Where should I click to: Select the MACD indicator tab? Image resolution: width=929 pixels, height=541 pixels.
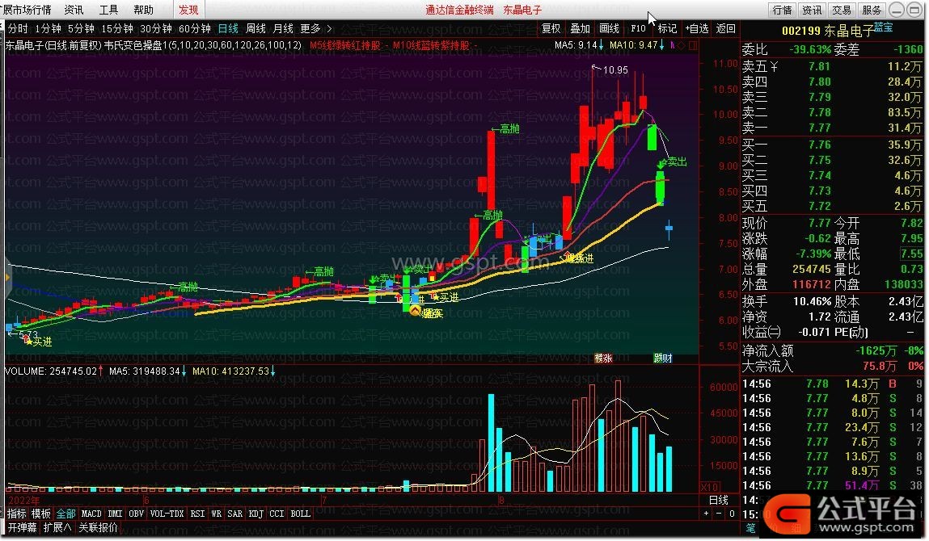click(91, 514)
